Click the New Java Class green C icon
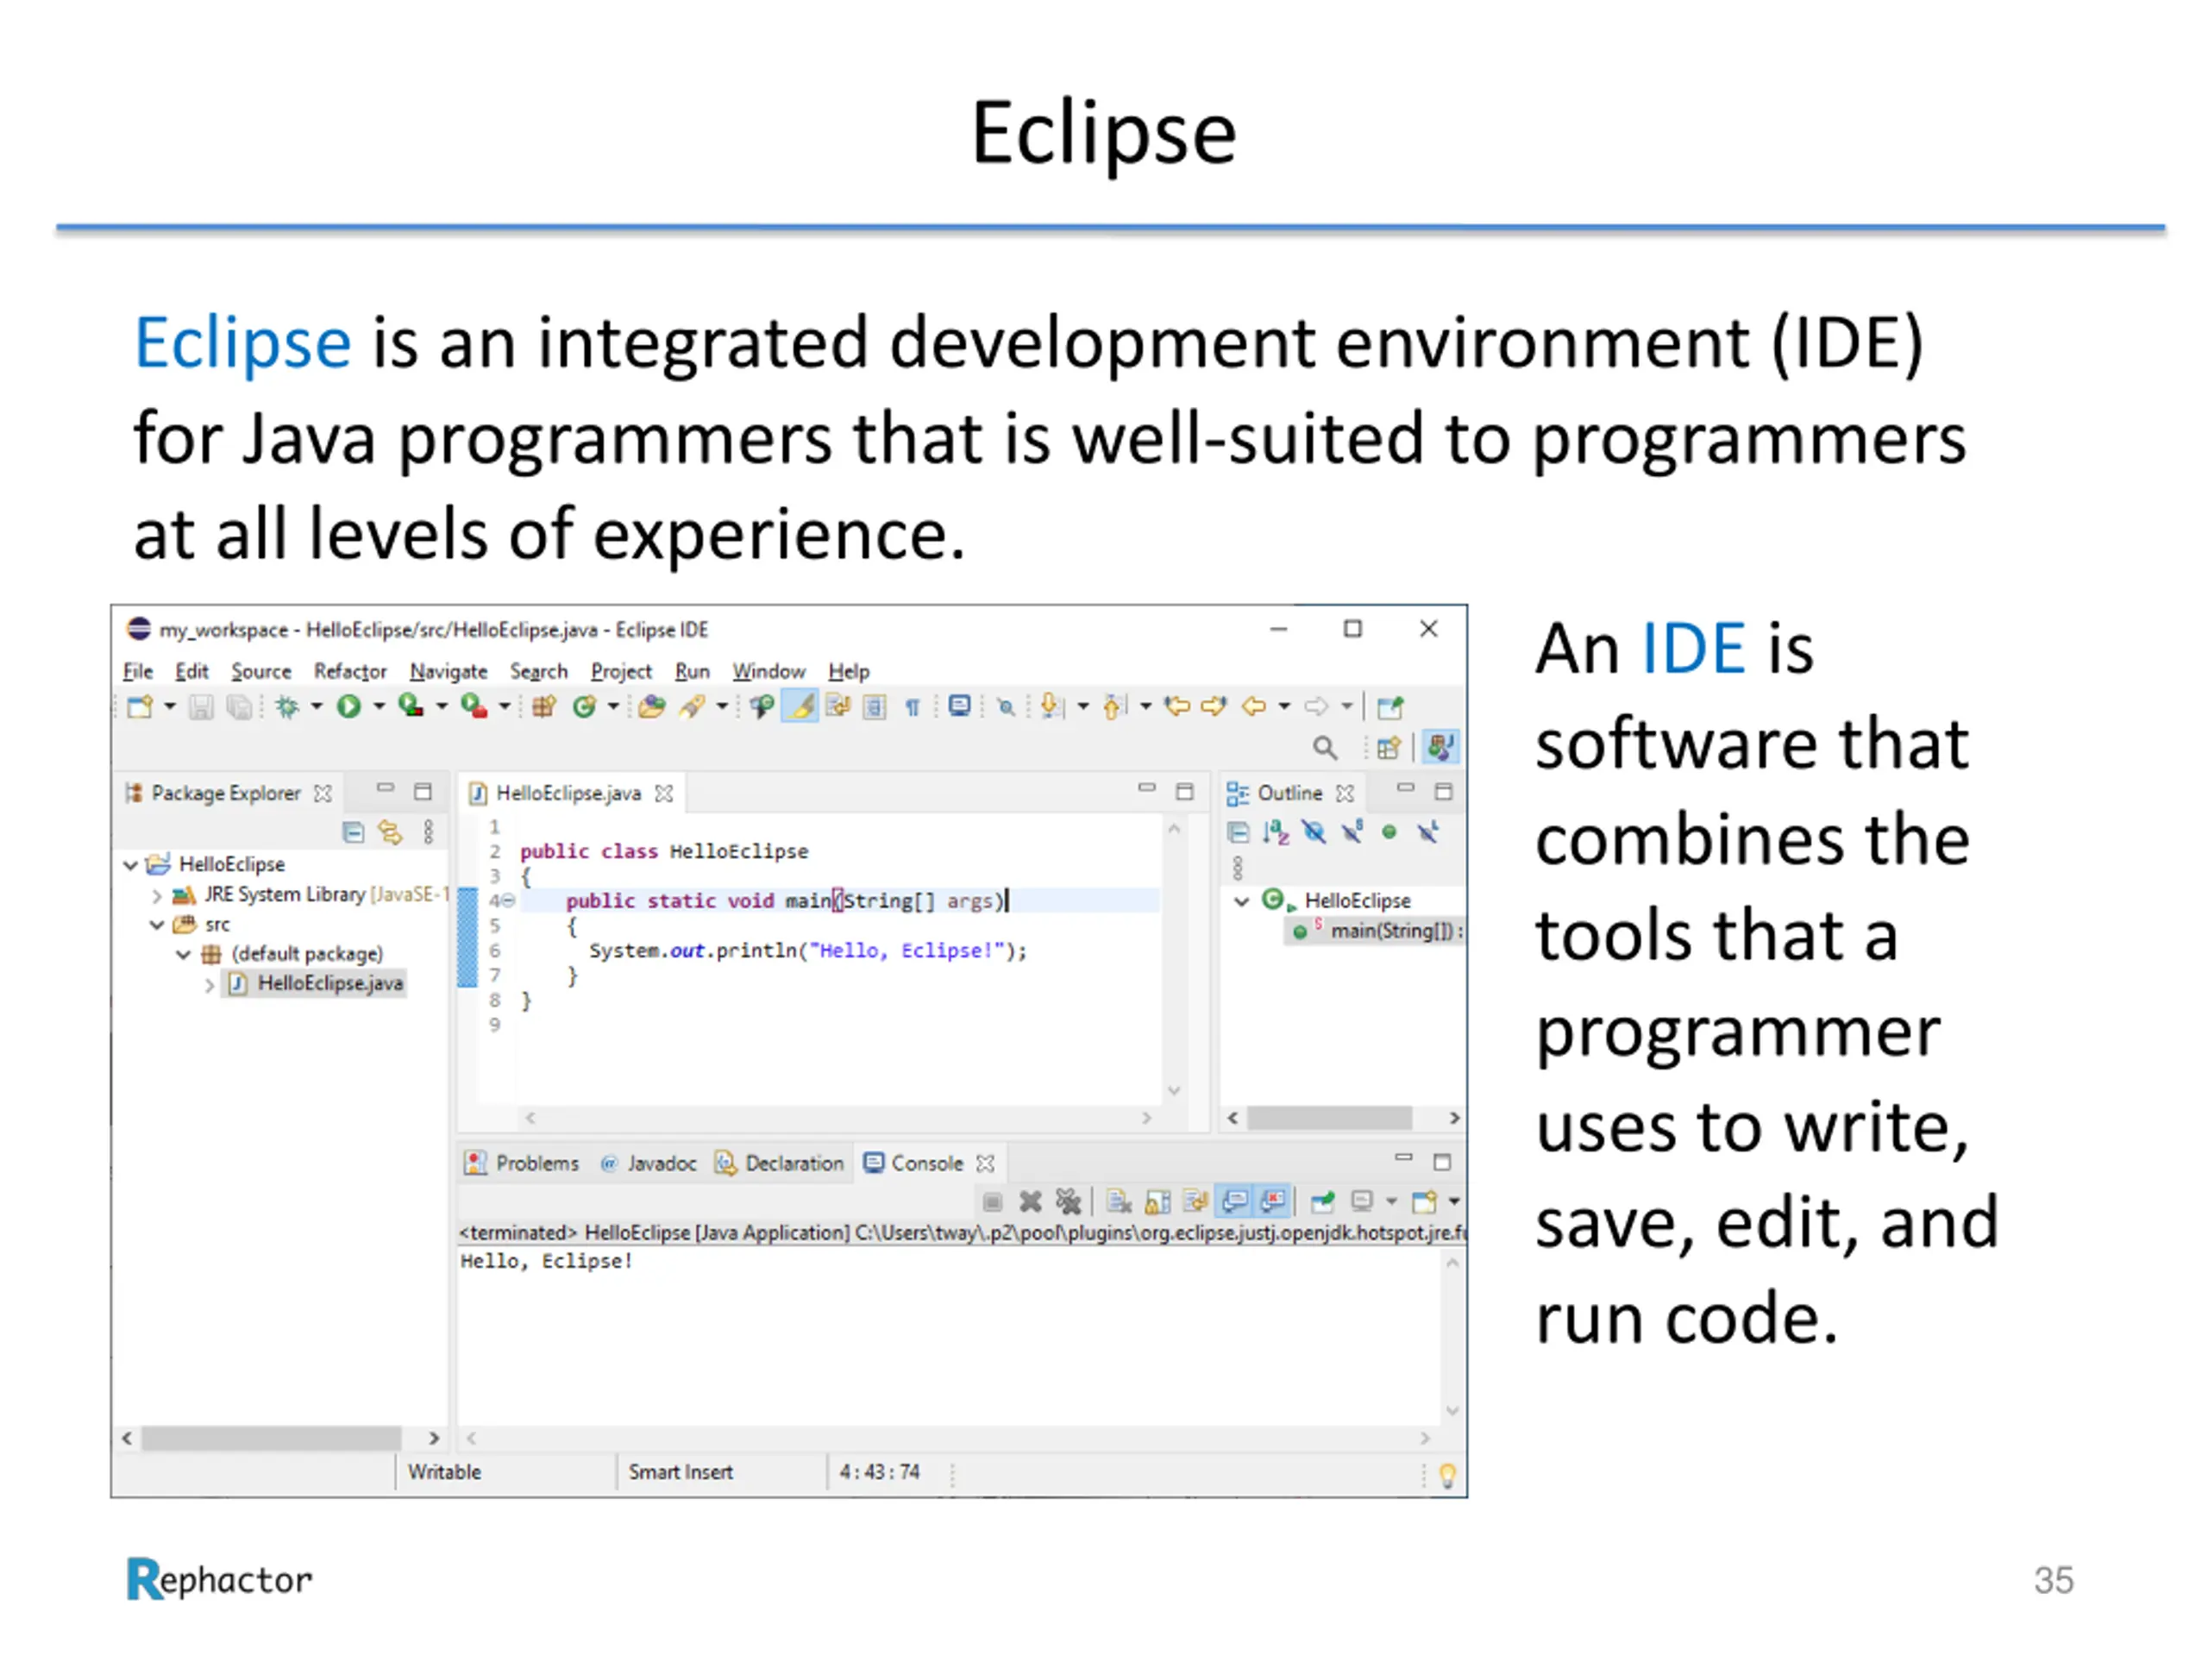 [584, 706]
